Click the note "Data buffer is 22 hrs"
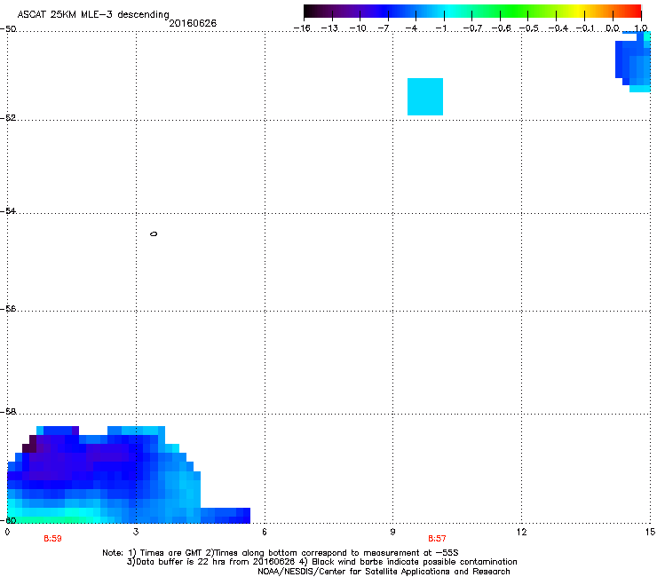Image resolution: width=657 pixels, height=577 pixels. 176,562
